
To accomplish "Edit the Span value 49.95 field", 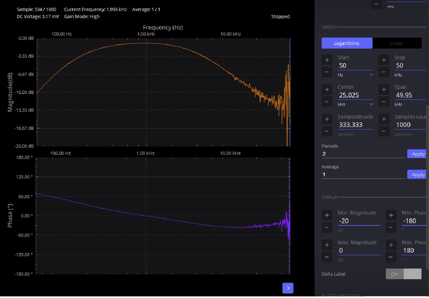I will [410, 95].
